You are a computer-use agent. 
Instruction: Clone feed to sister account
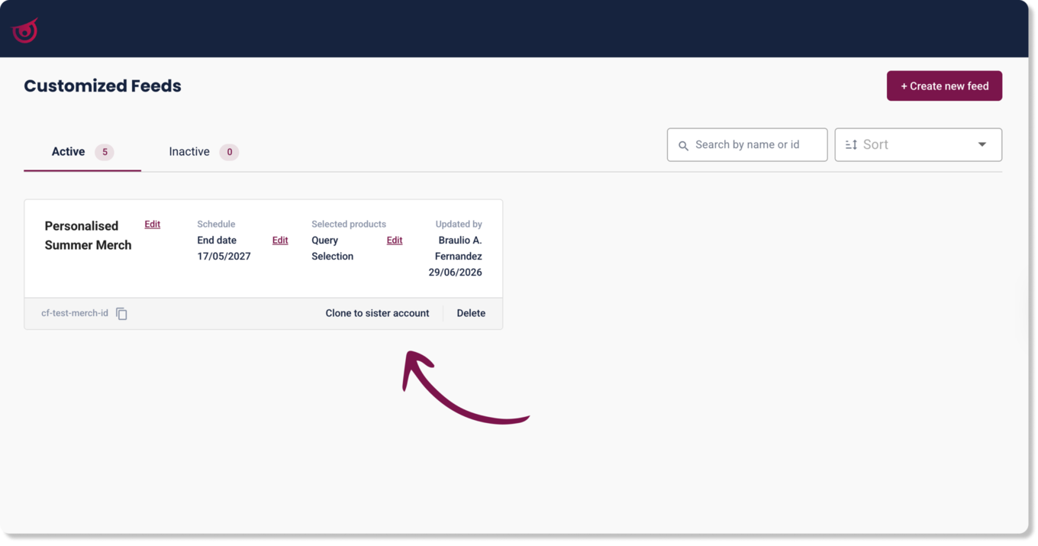coord(377,313)
